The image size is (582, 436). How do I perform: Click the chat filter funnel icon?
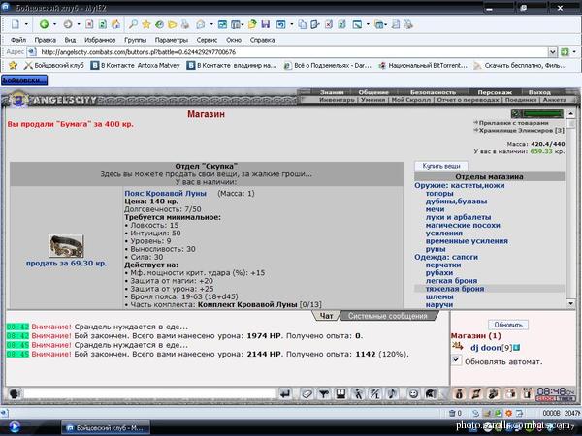324,393
